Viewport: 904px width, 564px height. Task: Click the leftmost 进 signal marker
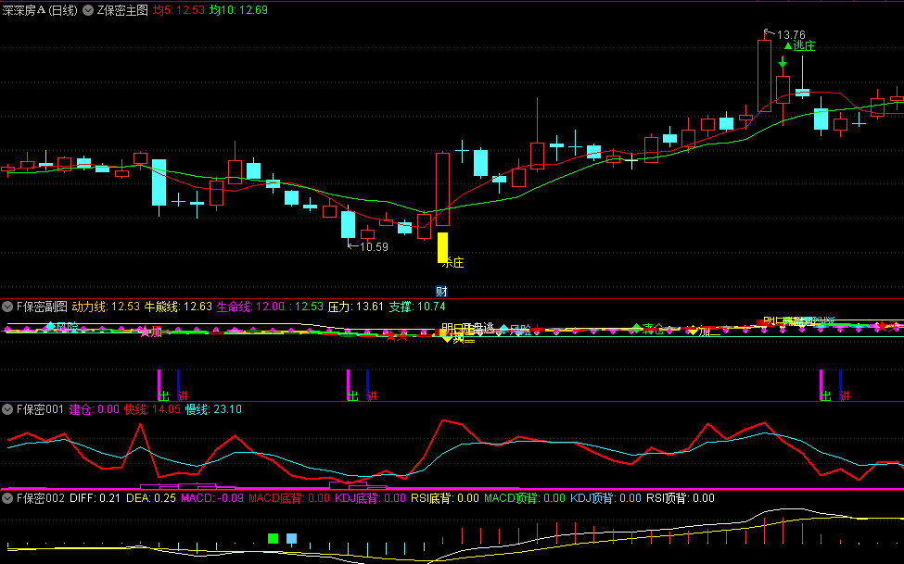pyautogui.click(x=183, y=395)
